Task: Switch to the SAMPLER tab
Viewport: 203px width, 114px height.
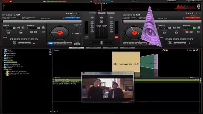Action: tap(93, 48)
